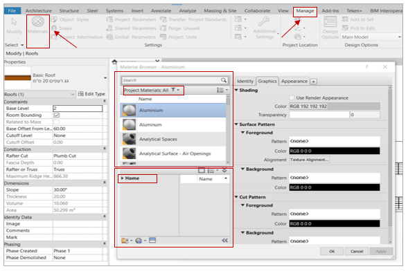
Task: Collapse the material editor with double chevron
Action: point(225,241)
